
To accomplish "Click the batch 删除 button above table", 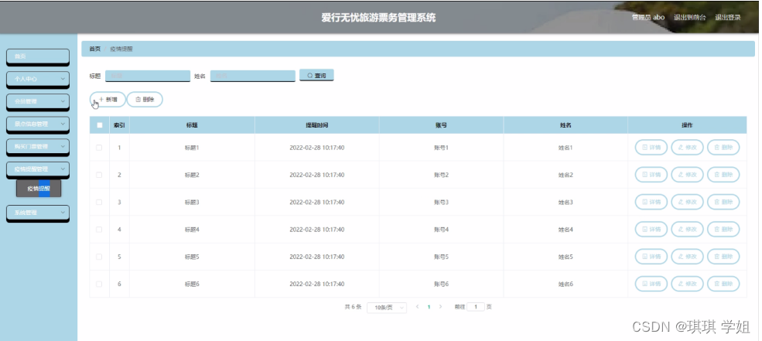I will [145, 99].
